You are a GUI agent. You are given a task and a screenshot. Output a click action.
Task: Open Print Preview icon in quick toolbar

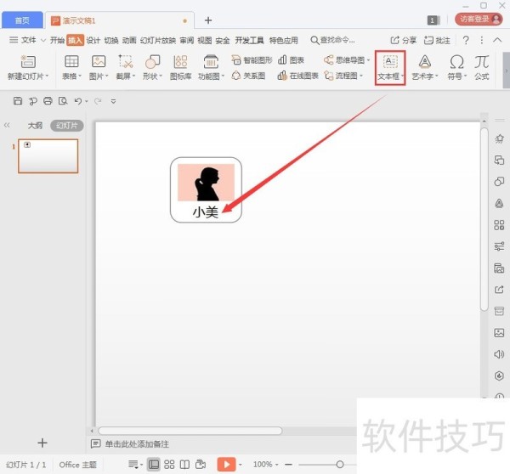[63, 101]
